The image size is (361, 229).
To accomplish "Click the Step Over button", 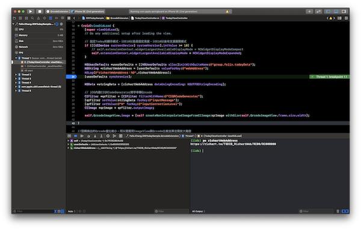I will [x=88, y=136].
